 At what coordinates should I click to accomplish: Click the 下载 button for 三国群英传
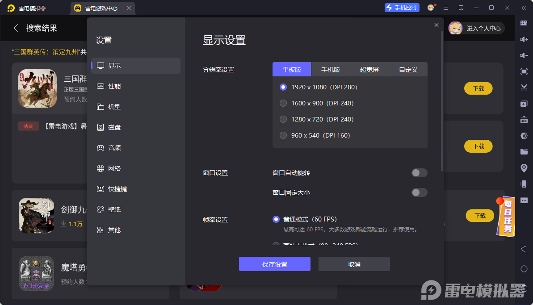click(x=478, y=88)
